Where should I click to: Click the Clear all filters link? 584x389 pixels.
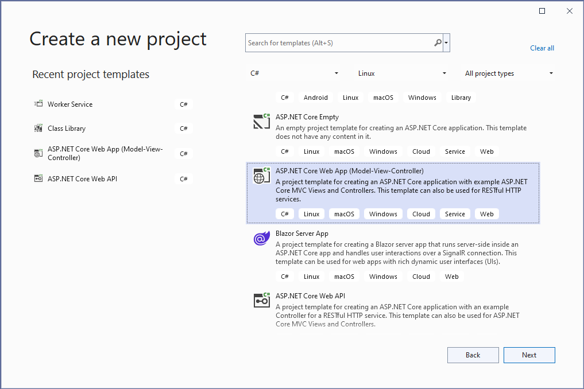pyautogui.click(x=542, y=48)
